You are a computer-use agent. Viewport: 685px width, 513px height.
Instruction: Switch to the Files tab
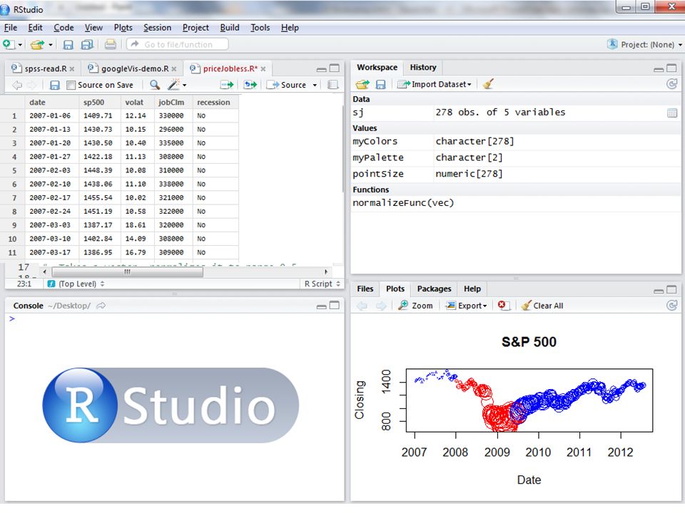pos(365,289)
